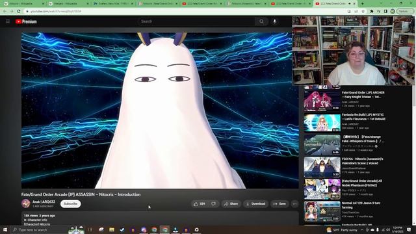Open the Fairy Knight Tristan video title
The width and height of the screenshot is (416, 234).
pos(363,95)
